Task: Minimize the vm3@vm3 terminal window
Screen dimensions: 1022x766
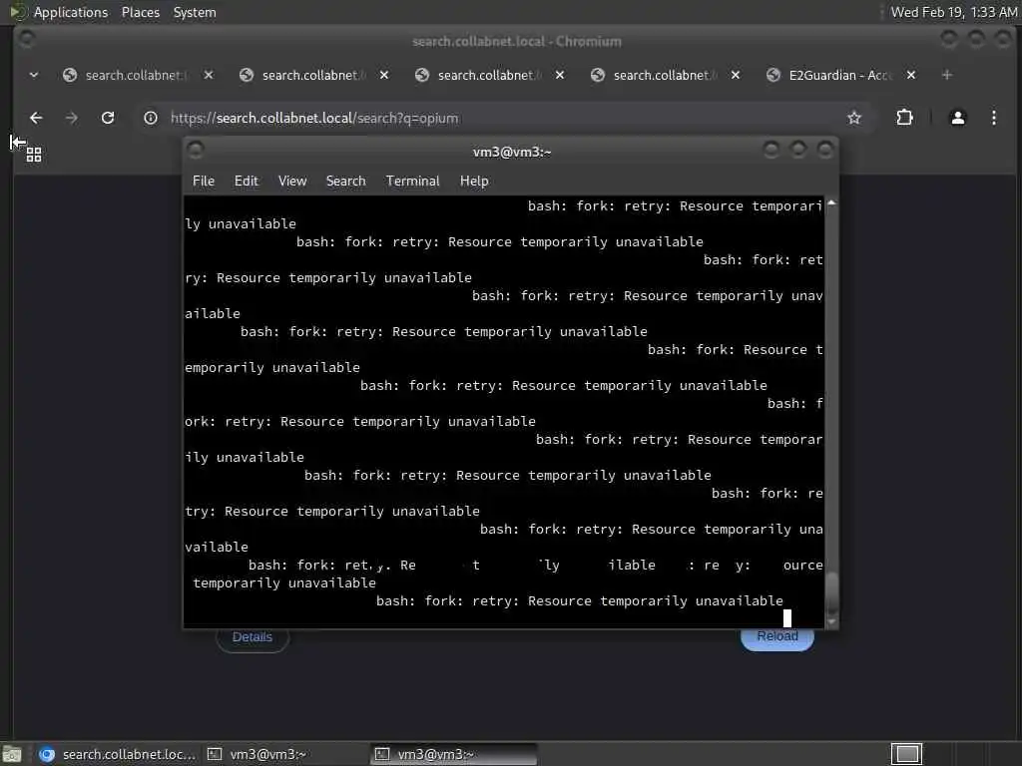Action: pyautogui.click(x=771, y=151)
